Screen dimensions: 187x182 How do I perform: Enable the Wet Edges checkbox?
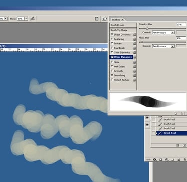112,66
